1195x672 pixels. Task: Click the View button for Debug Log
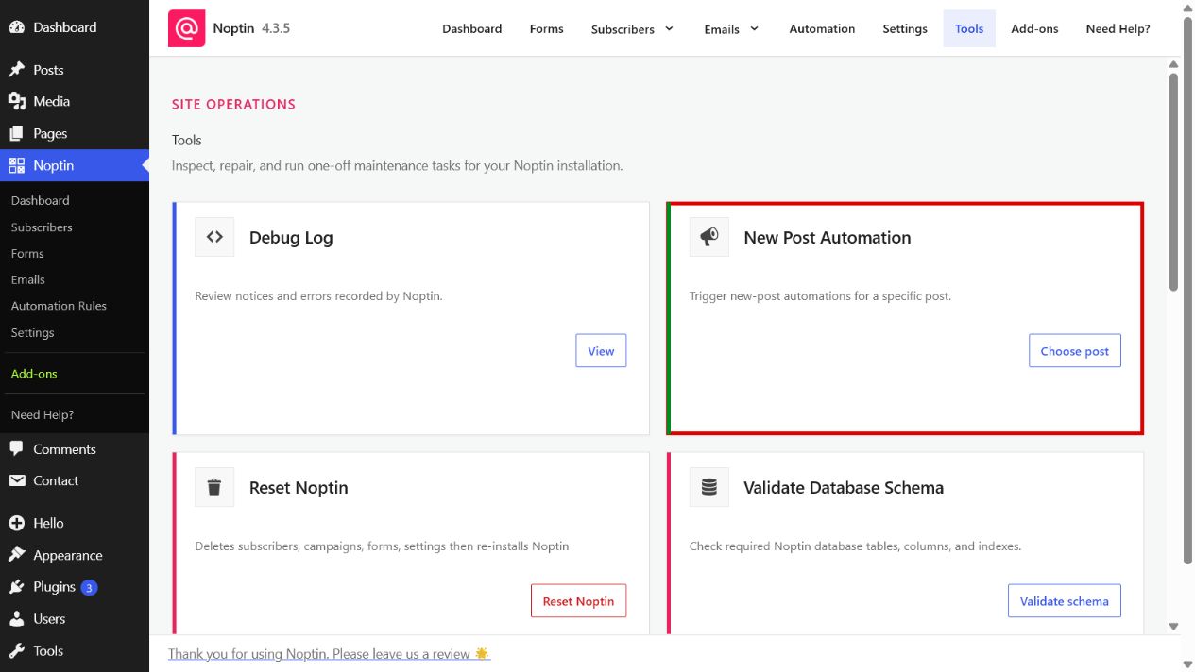coord(601,350)
